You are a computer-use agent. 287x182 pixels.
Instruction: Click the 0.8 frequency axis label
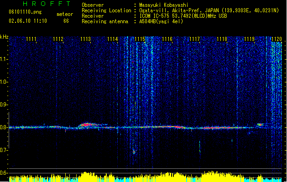pos(4,127)
